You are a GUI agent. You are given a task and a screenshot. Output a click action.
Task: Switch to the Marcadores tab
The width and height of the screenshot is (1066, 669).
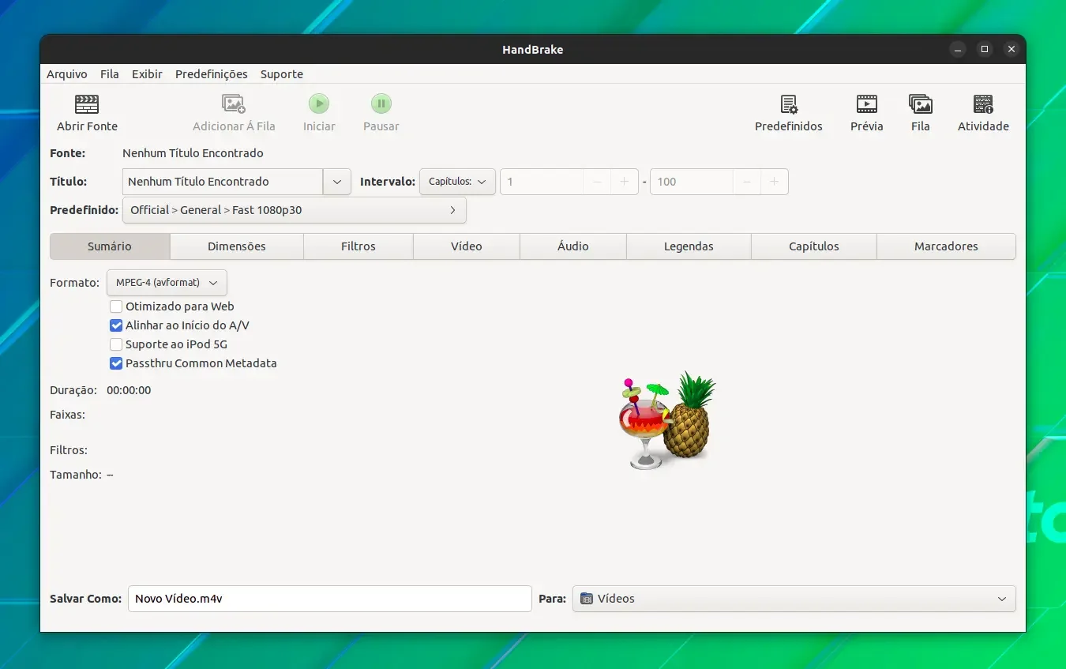[x=946, y=246]
